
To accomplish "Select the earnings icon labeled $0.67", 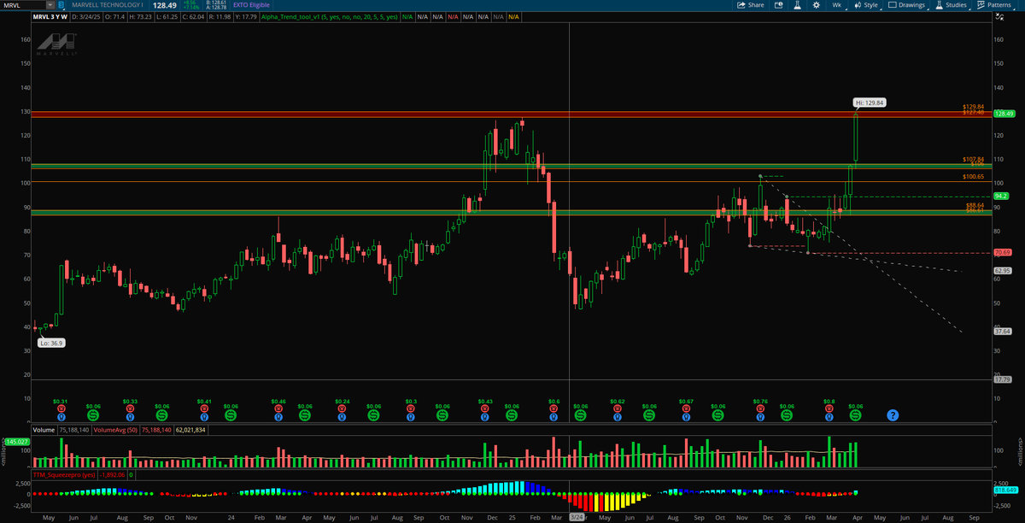I will 686,408.
